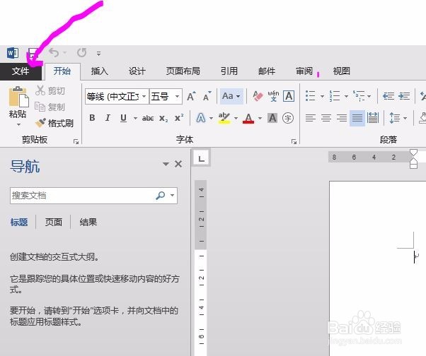Redo the last action

click(x=82, y=52)
